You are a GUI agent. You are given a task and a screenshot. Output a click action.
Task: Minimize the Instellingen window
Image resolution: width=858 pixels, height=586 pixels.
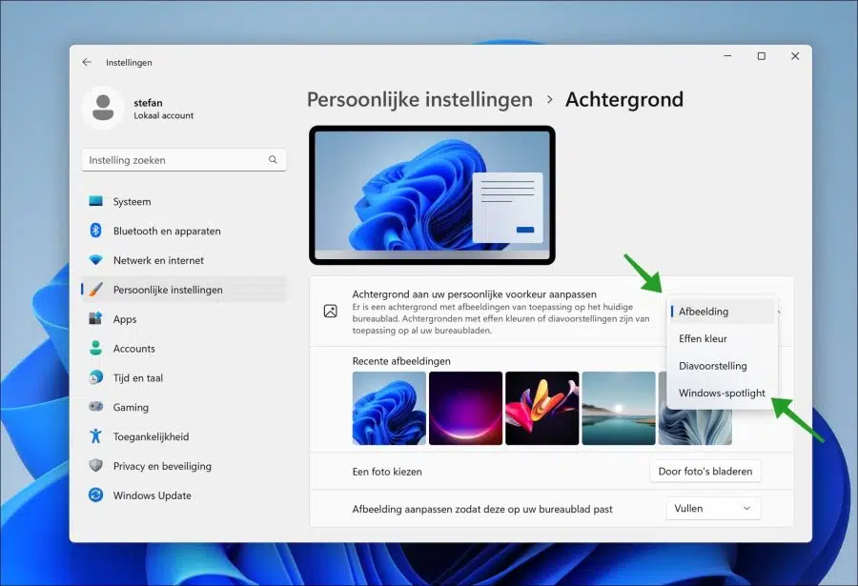[727, 56]
